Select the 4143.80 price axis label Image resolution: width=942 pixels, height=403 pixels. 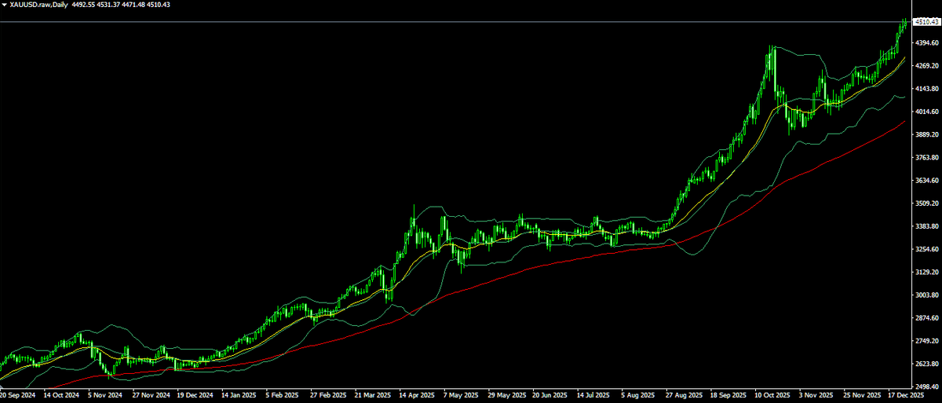click(x=927, y=90)
